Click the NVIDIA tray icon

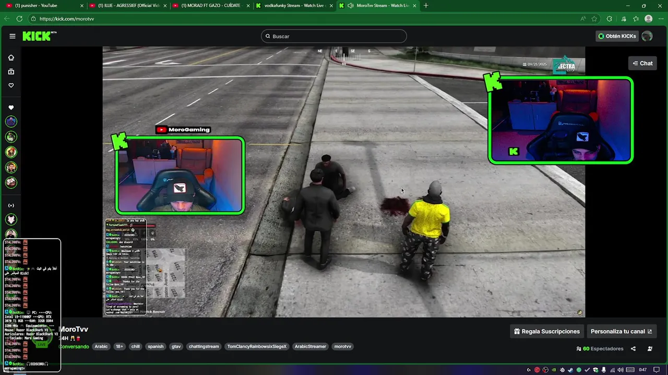(554, 370)
